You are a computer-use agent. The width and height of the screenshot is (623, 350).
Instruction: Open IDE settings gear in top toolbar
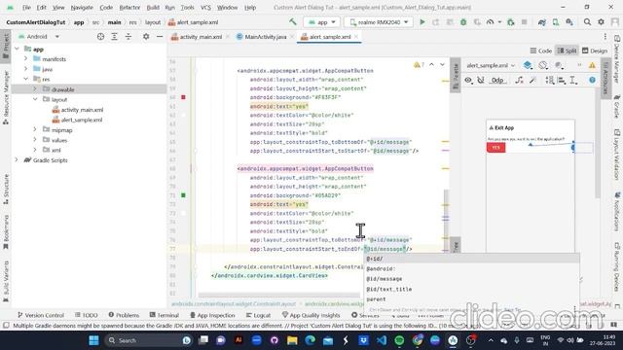pos(601,22)
